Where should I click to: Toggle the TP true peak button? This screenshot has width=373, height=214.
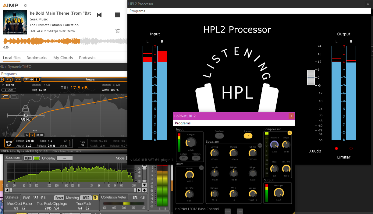click(95, 198)
